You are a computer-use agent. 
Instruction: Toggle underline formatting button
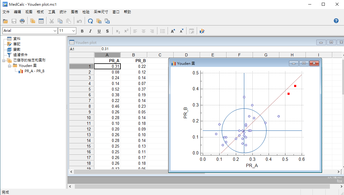pyautogui.click(x=99, y=31)
